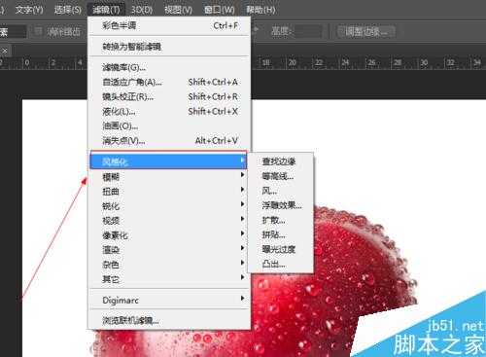Open the 拼贴... tiles filter
Screen dimensions: 486x357
281,234
